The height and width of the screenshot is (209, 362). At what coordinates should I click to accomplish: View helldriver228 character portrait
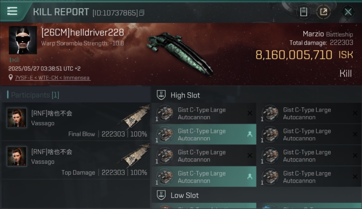click(23, 40)
